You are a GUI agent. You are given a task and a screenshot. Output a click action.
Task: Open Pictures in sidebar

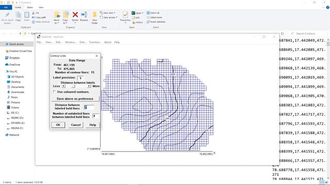13,102
